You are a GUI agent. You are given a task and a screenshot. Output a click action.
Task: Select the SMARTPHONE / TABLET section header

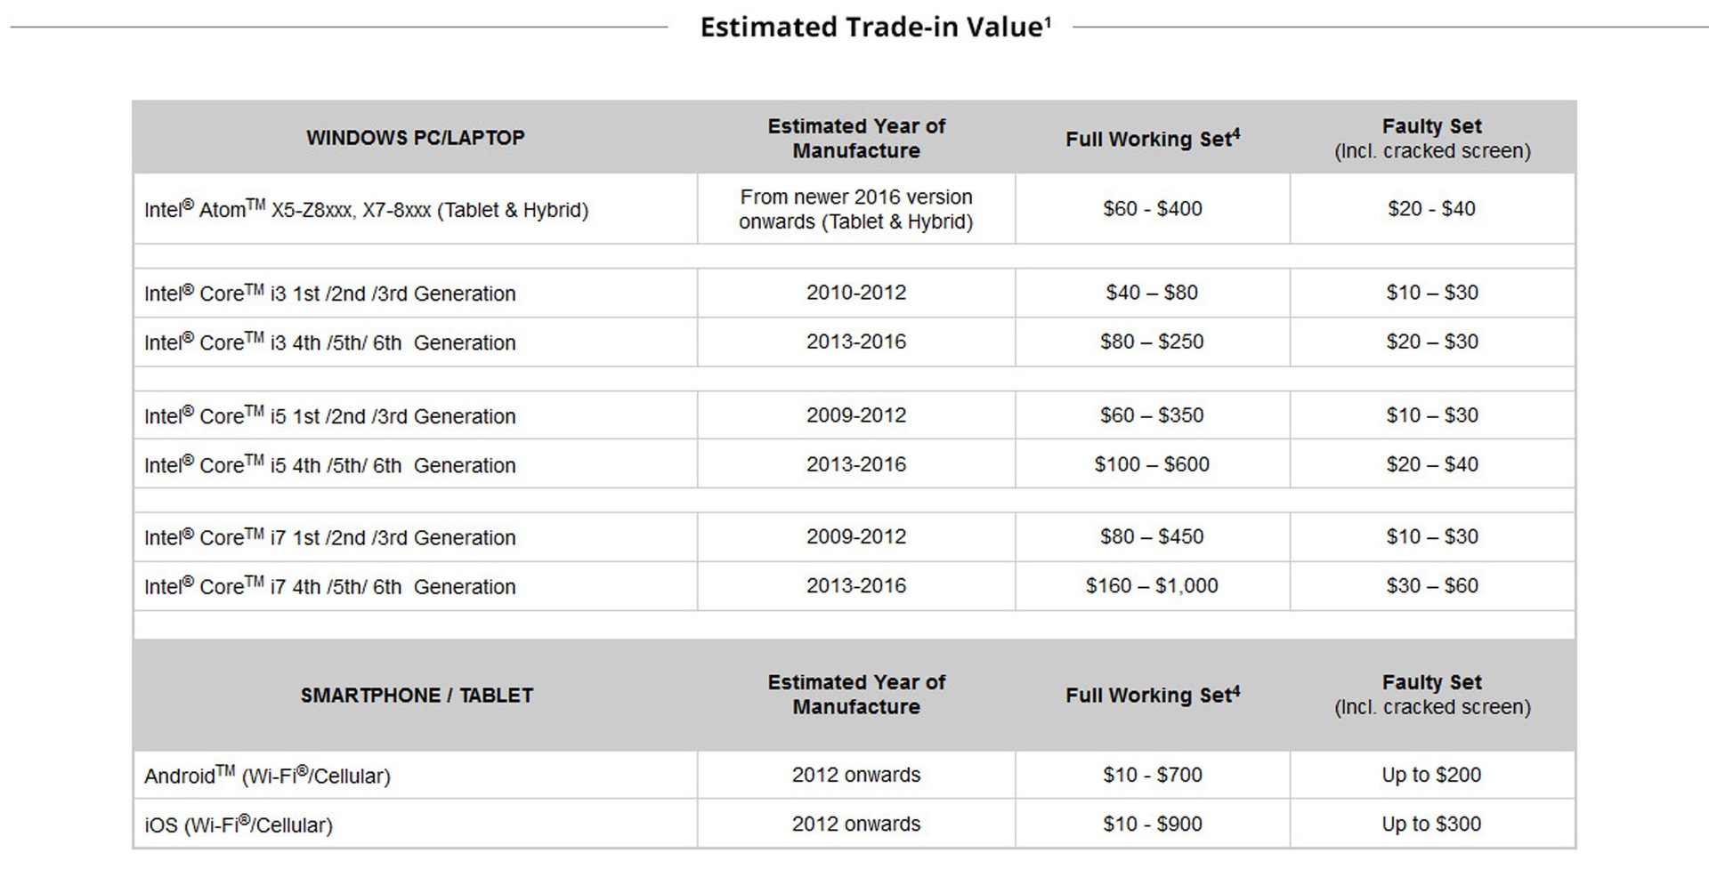pos(417,696)
